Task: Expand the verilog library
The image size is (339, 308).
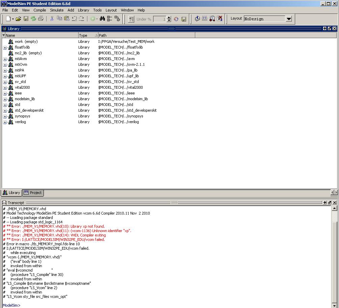Action: [x=5, y=122]
